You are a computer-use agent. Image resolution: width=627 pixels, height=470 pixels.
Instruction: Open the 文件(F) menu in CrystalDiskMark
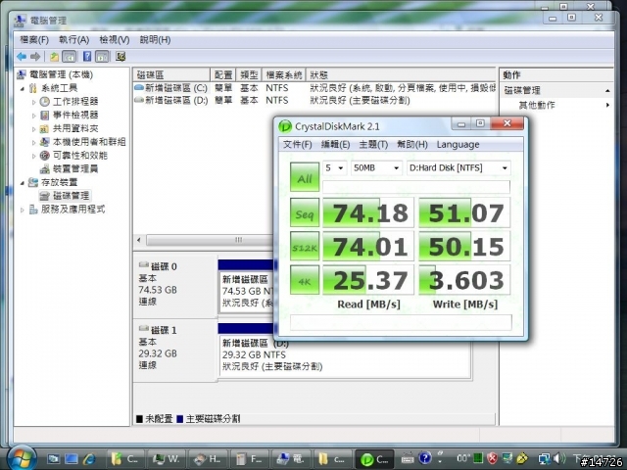[298, 144]
